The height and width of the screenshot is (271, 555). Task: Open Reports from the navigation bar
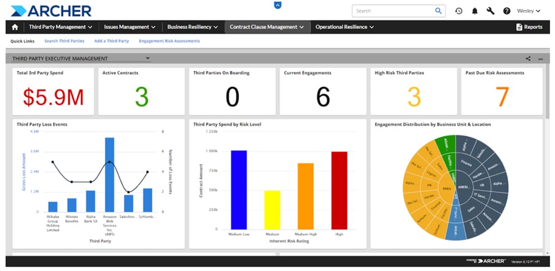point(529,27)
